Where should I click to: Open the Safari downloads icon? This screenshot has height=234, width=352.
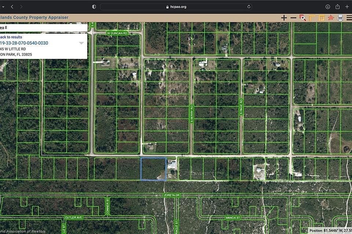(x=328, y=7)
